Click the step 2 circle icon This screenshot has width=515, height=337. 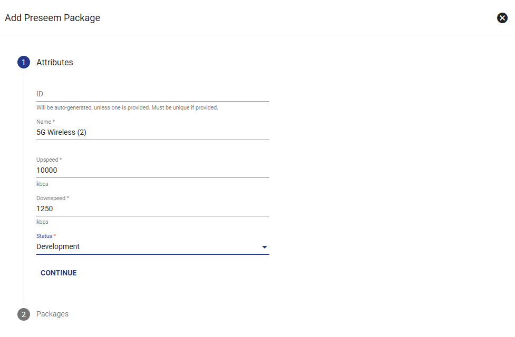24,314
